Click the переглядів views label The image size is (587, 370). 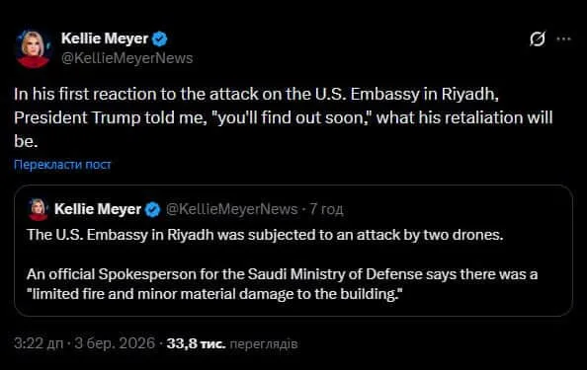(264, 343)
